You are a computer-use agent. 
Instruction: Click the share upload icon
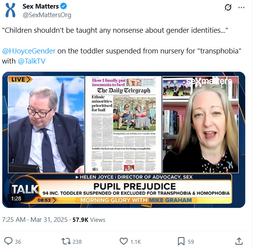pos(239,241)
